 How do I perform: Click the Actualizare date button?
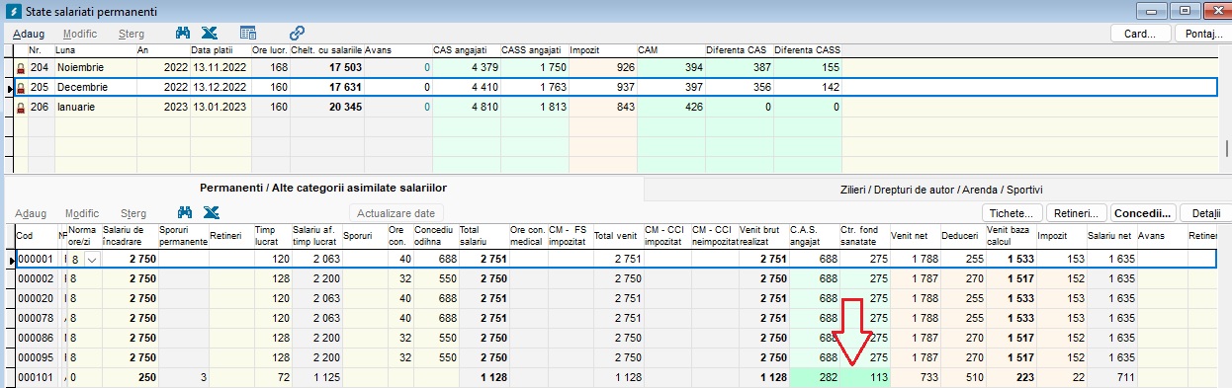(396, 212)
